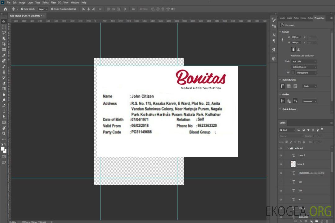This screenshot has height=223, width=335.
Task: Toggle the Auto-Select checkbox
Action: 22,9
